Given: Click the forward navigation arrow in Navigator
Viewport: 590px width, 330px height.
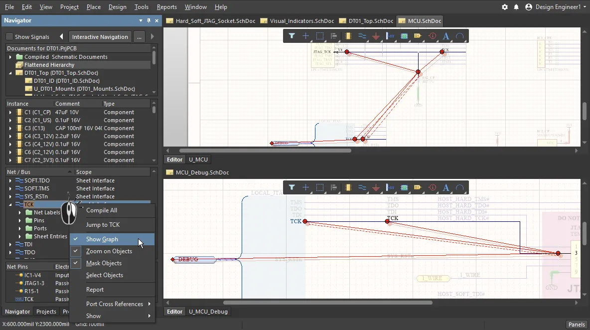Looking at the screenshot, I should [x=152, y=36].
